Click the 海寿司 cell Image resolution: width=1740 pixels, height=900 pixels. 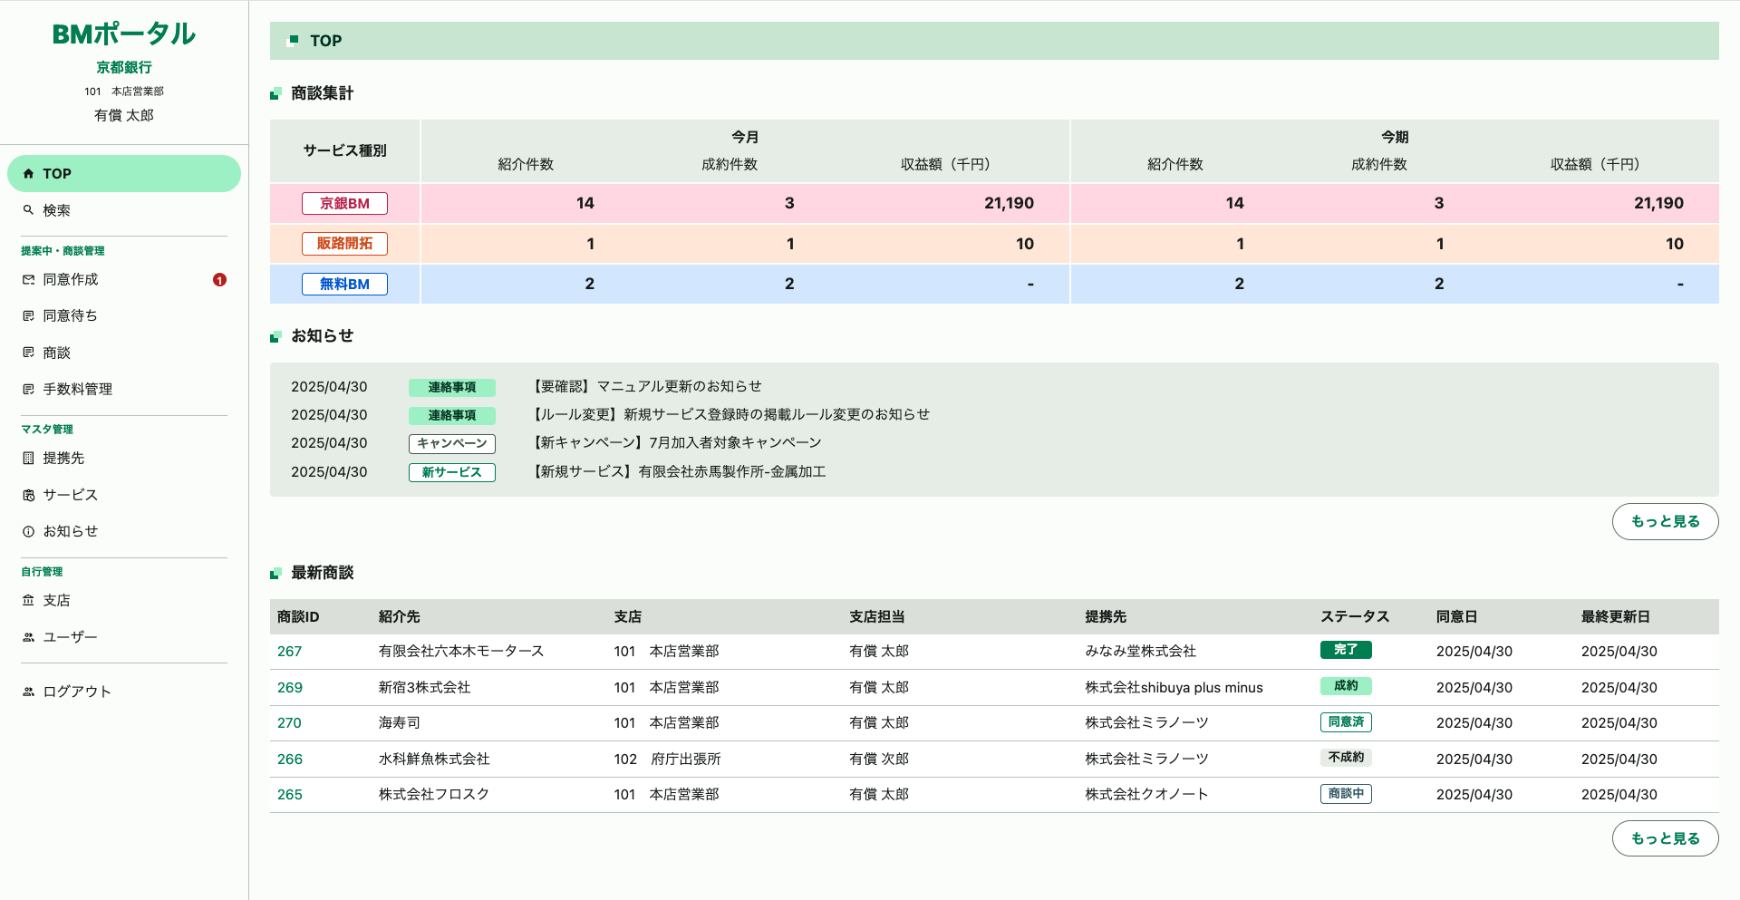point(400,723)
